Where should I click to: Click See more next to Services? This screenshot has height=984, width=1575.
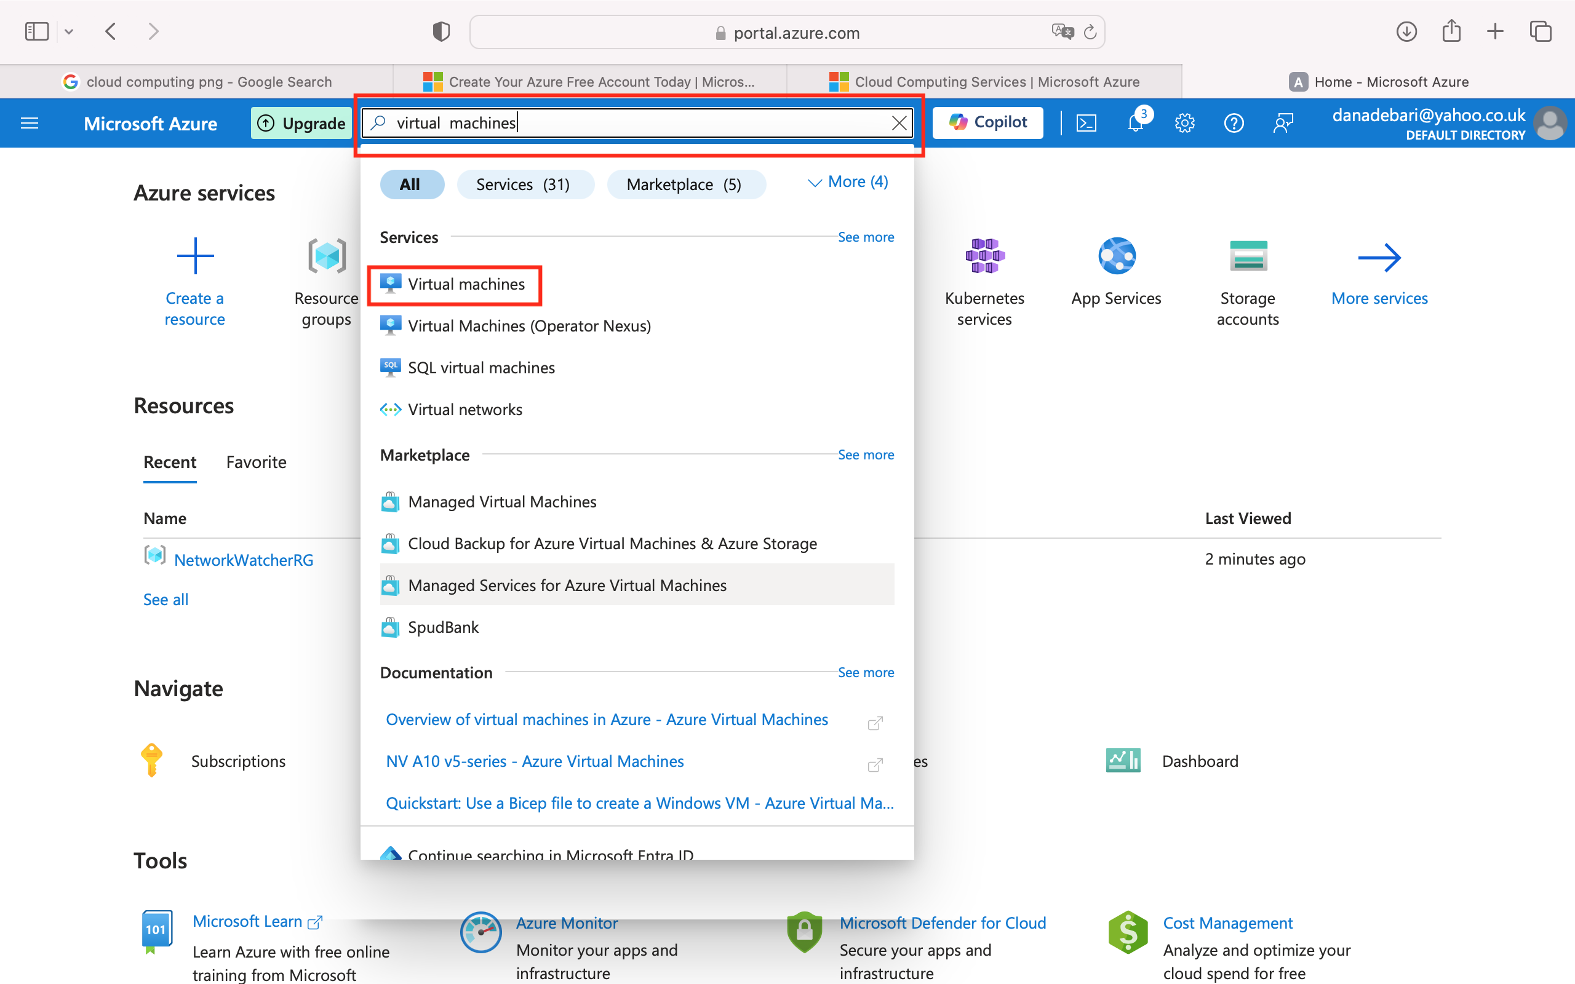(865, 237)
